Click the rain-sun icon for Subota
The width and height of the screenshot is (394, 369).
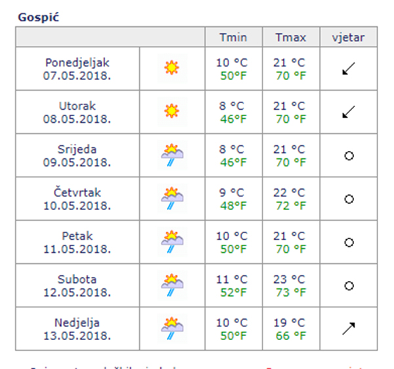[172, 284]
